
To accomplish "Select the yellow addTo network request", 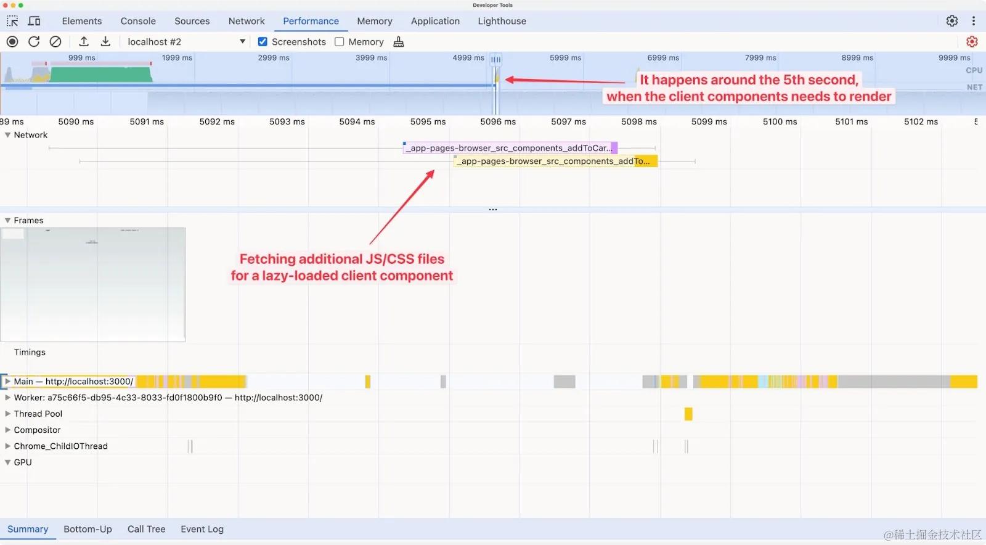I will pos(556,161).
